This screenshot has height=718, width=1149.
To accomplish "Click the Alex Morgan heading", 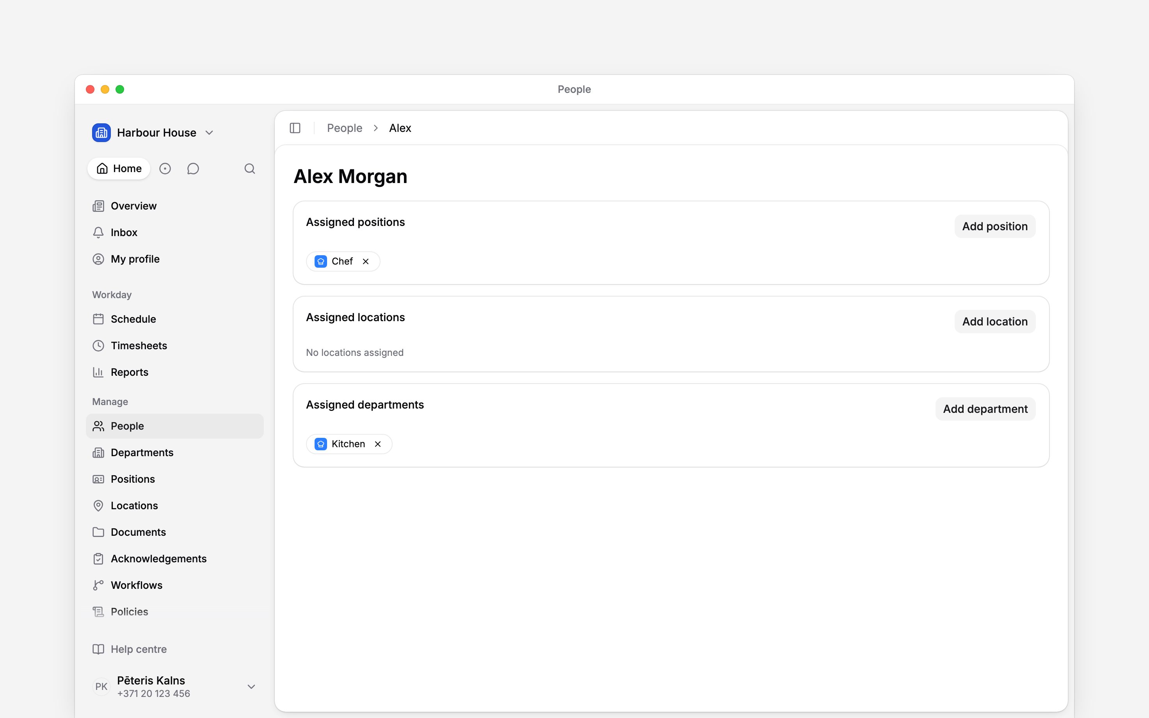I will [350, 177].
